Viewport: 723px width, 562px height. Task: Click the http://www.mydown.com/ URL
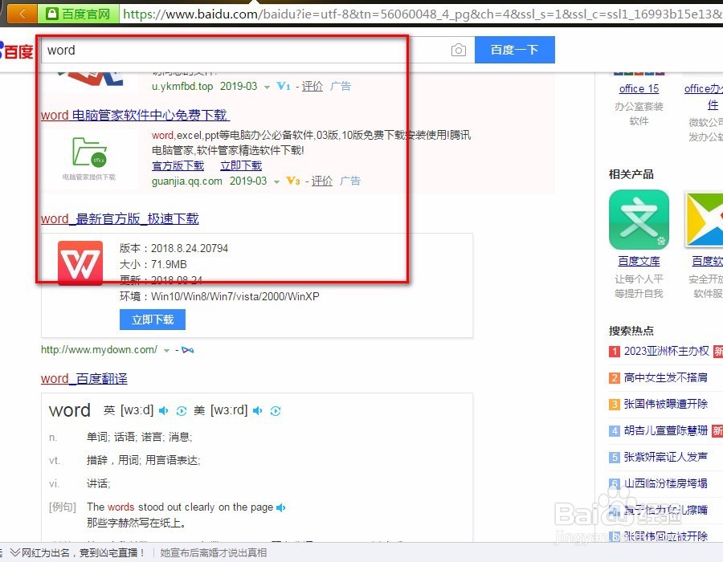click(99, 349)
